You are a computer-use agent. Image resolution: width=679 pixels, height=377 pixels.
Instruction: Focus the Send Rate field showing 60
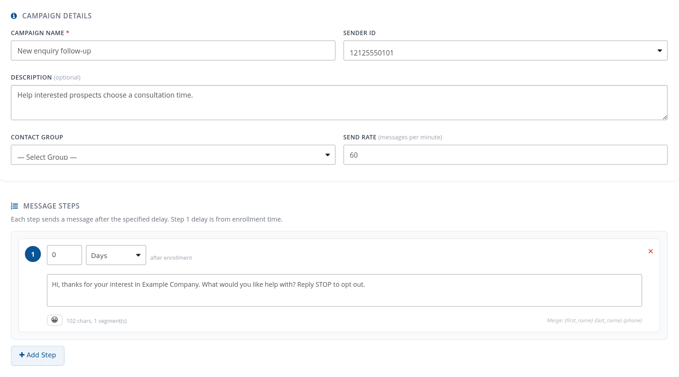[x=505, y=155]
